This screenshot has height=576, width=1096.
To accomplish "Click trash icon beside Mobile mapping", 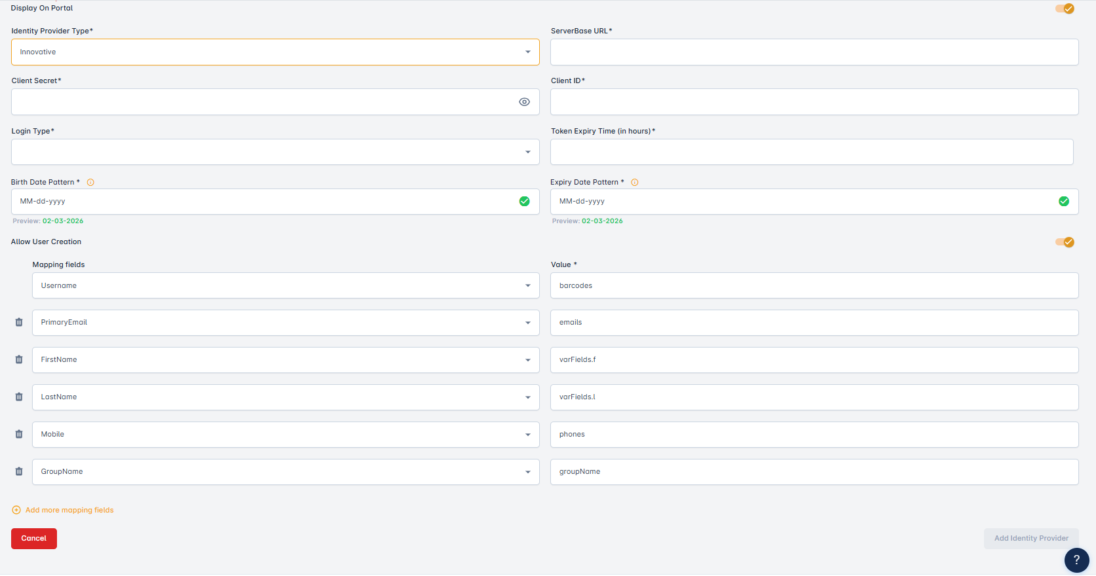I will tap(19, 435).
